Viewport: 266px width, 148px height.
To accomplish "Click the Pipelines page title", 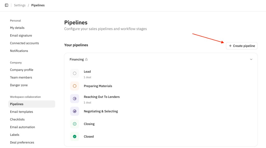I will (76, 23).
